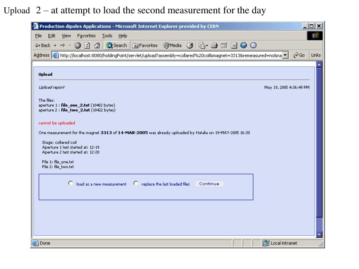Click the file_one_2.txt file name
Viewport: 359px width, 269px height.
click(75, 105)
